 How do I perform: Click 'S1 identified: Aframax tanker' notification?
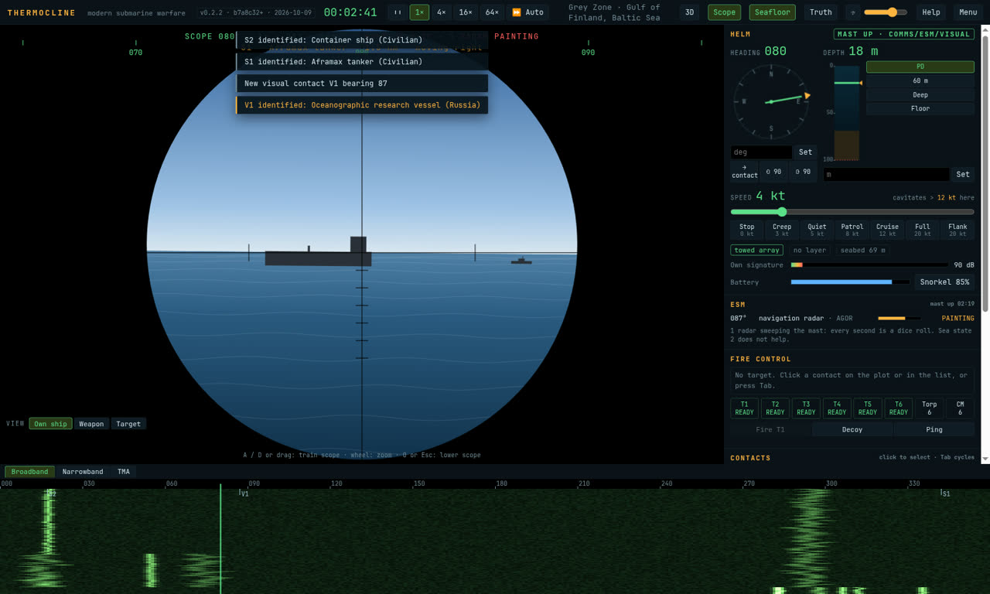click(362, 62)
